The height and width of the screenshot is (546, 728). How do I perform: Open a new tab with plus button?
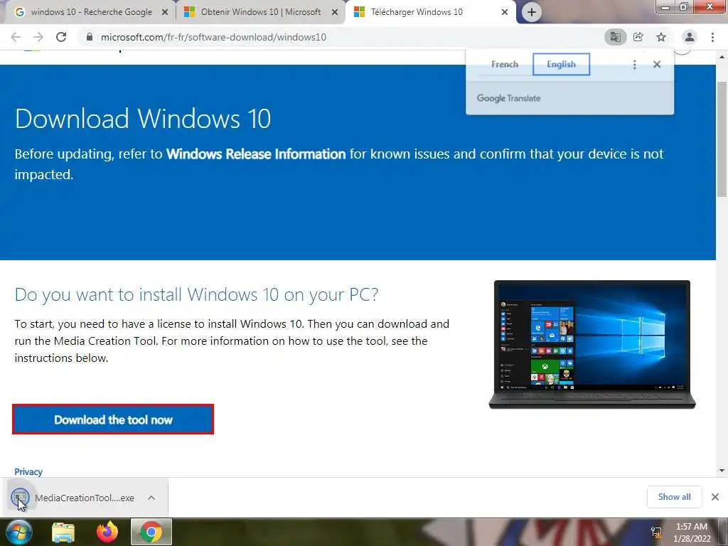(532, 12)
